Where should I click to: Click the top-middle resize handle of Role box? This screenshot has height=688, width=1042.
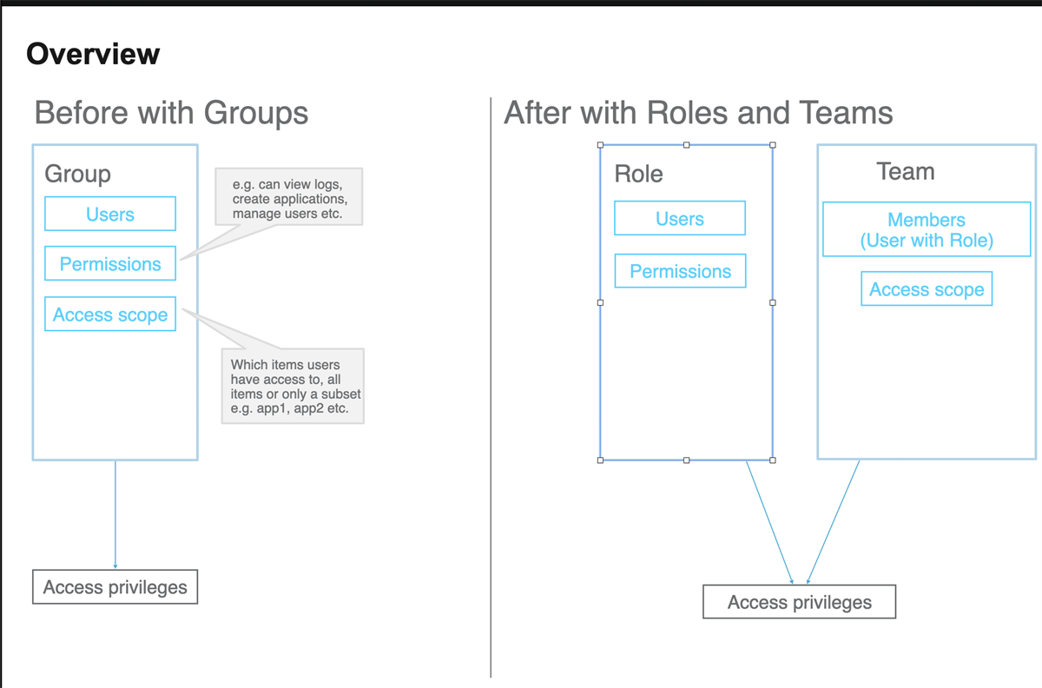(x=687, y=145)
